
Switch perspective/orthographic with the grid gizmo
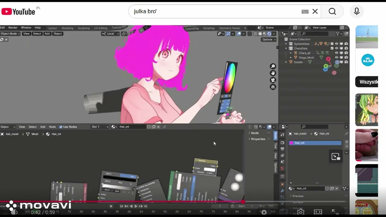tap(273, 87)
